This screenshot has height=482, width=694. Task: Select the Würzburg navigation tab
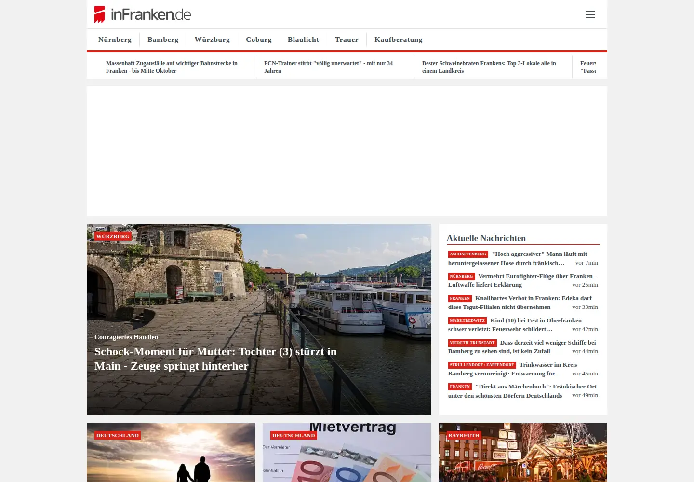click(212, 40)
